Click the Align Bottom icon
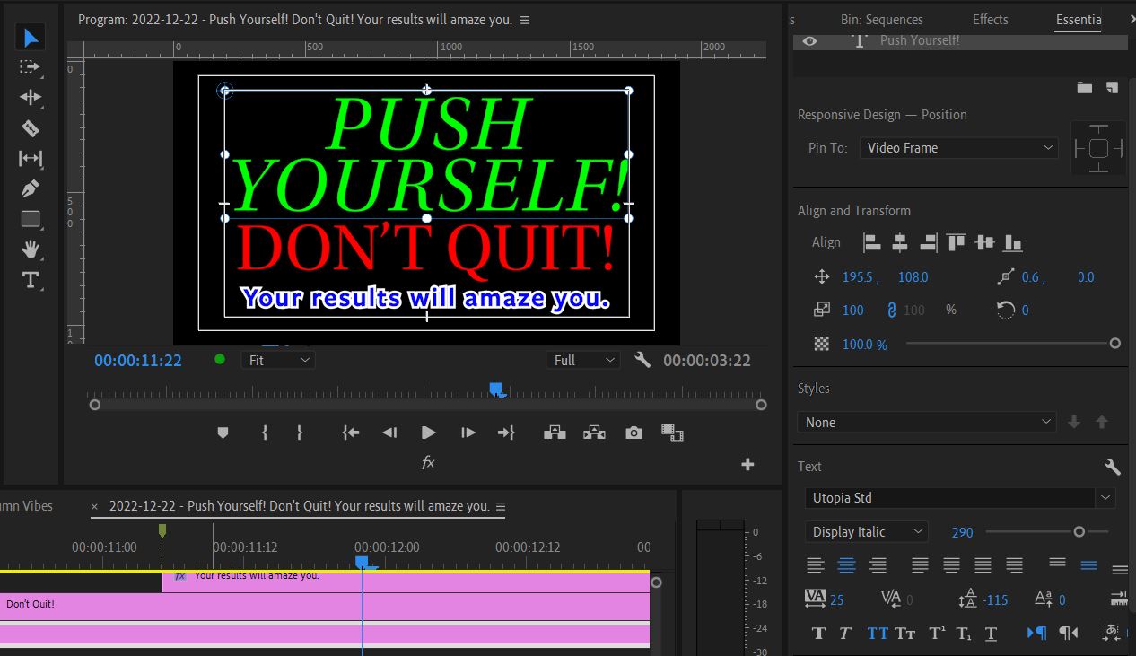 (x=1013, y=242)
